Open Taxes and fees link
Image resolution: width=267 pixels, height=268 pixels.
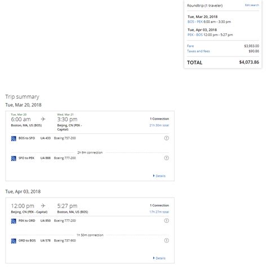click(x=198, y=51)
